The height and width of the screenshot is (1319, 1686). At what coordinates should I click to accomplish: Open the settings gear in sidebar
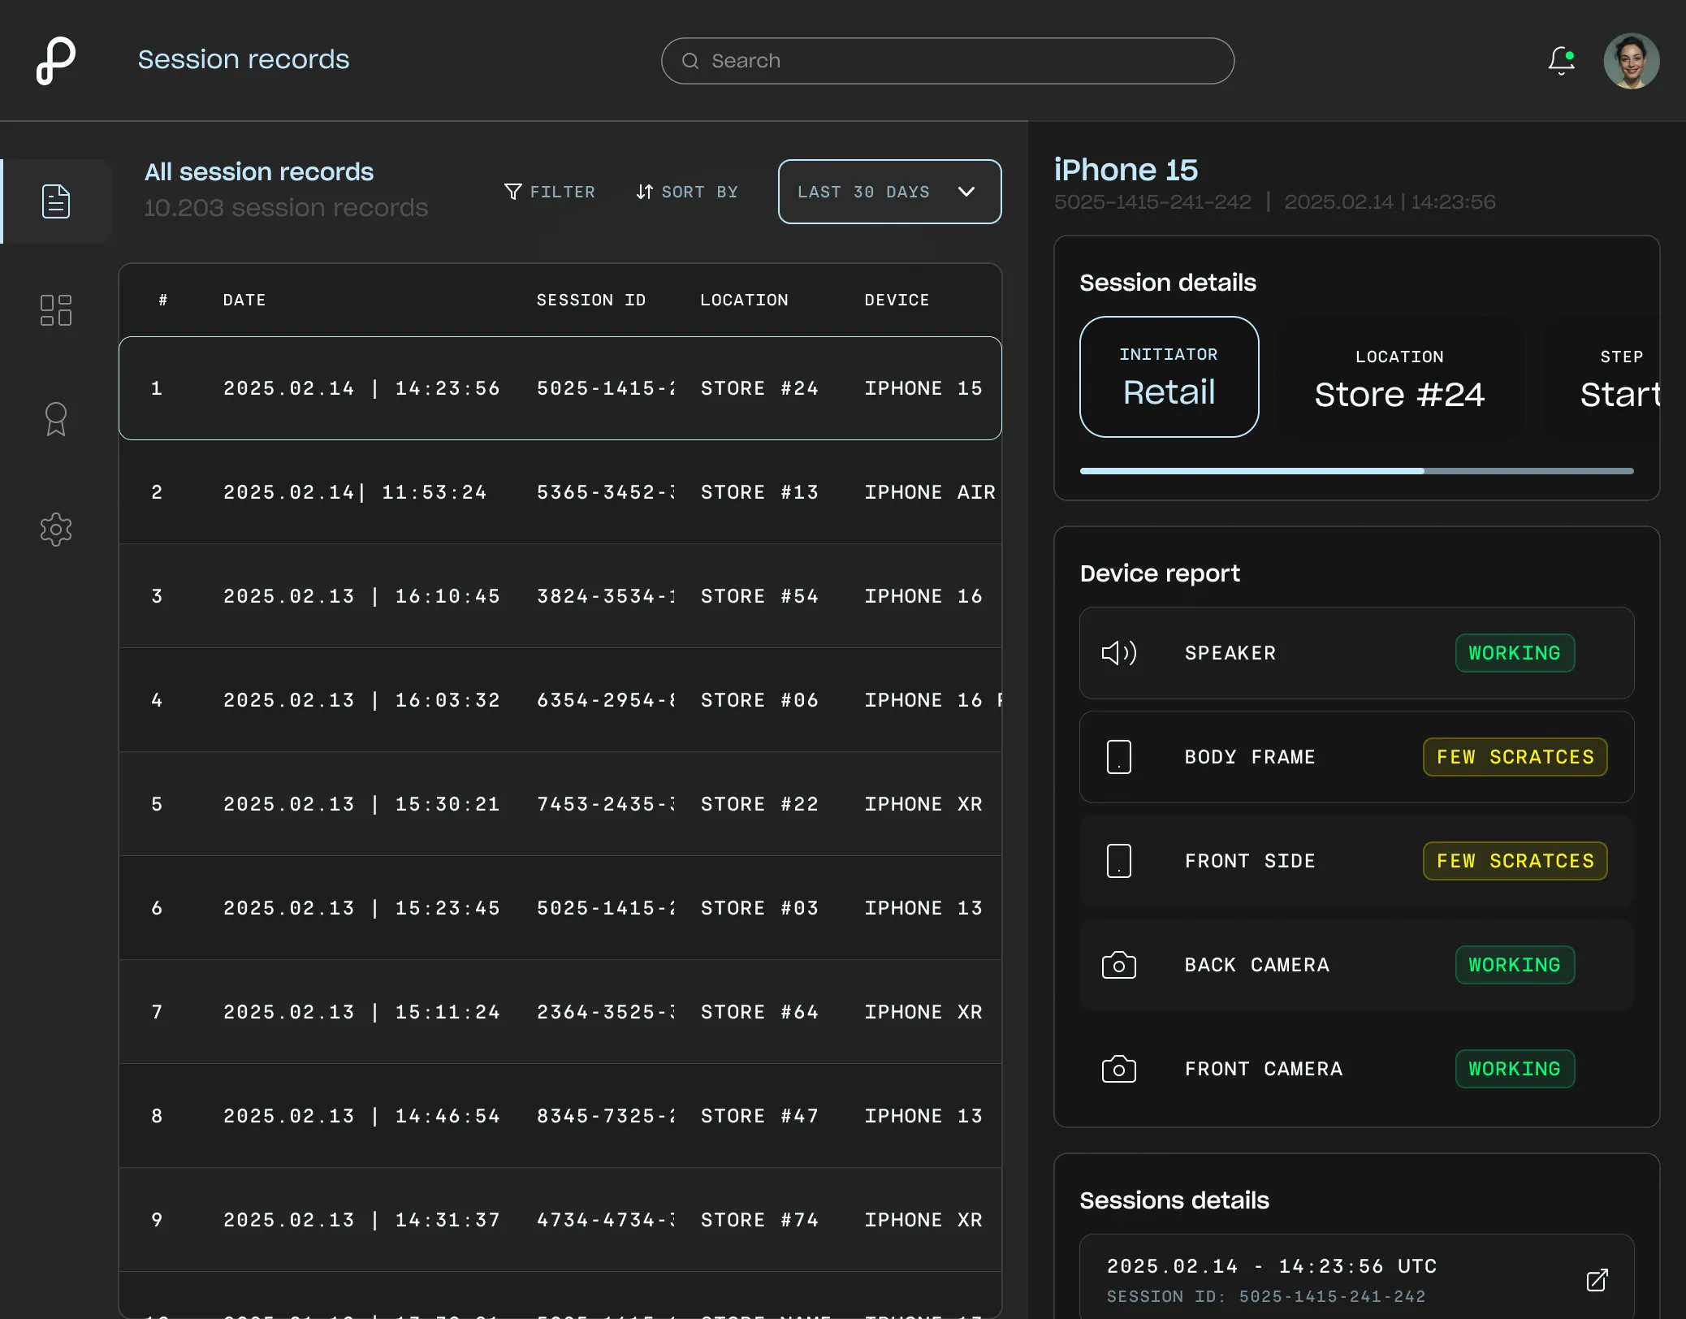tap(56, 530)
